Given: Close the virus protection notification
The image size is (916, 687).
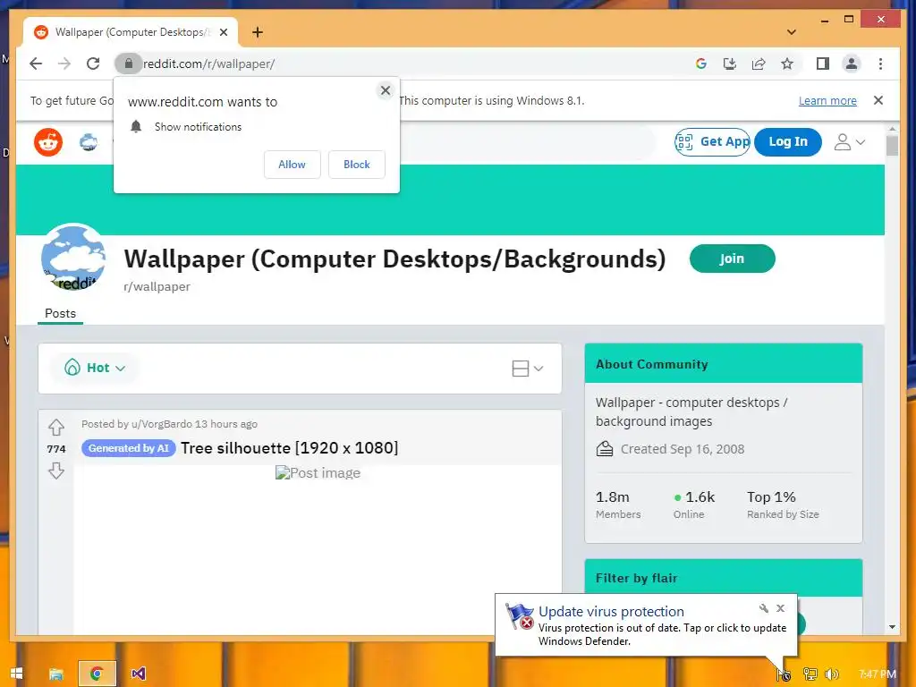Looking at the screenshot, I should (780, 608).
